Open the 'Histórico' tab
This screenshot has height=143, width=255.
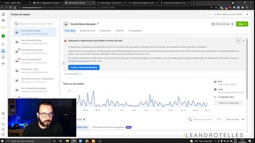[x=120, y=31]
